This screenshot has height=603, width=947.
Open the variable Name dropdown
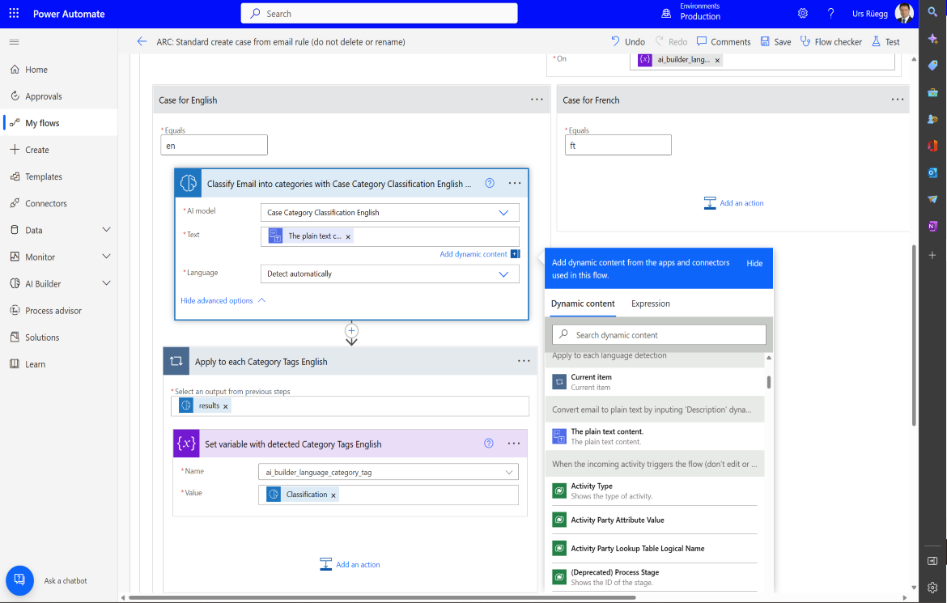tap(389, 472)
